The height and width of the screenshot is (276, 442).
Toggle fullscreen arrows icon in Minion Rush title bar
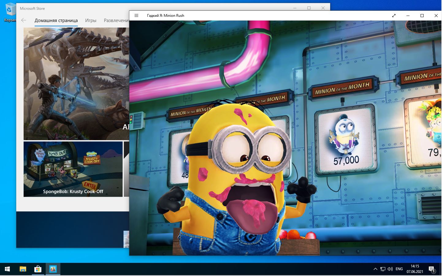[394, 16]
